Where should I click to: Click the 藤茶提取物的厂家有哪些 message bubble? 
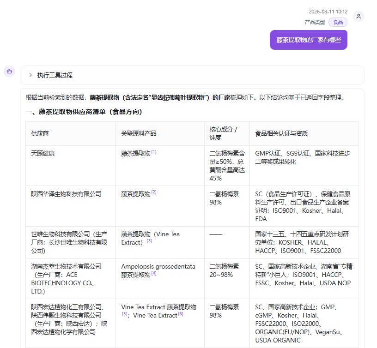(x=309, y=40)
